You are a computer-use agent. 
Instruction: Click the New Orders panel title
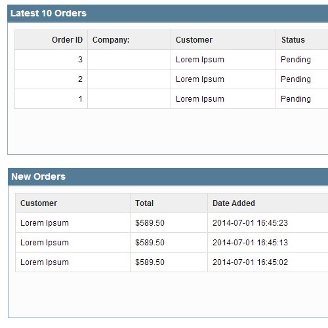tap(39, 176)
